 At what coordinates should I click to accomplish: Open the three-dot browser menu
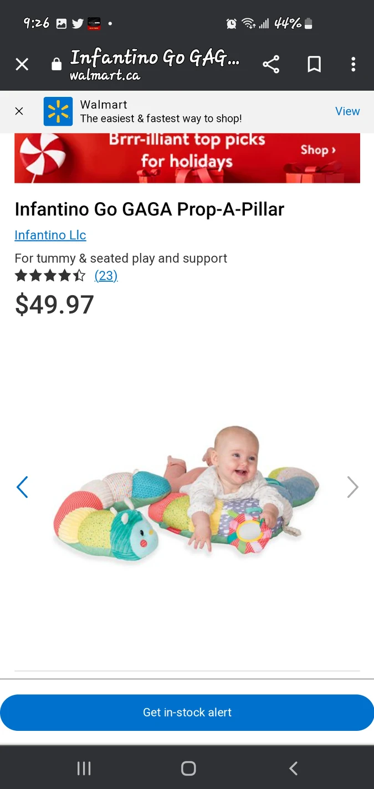353,65
